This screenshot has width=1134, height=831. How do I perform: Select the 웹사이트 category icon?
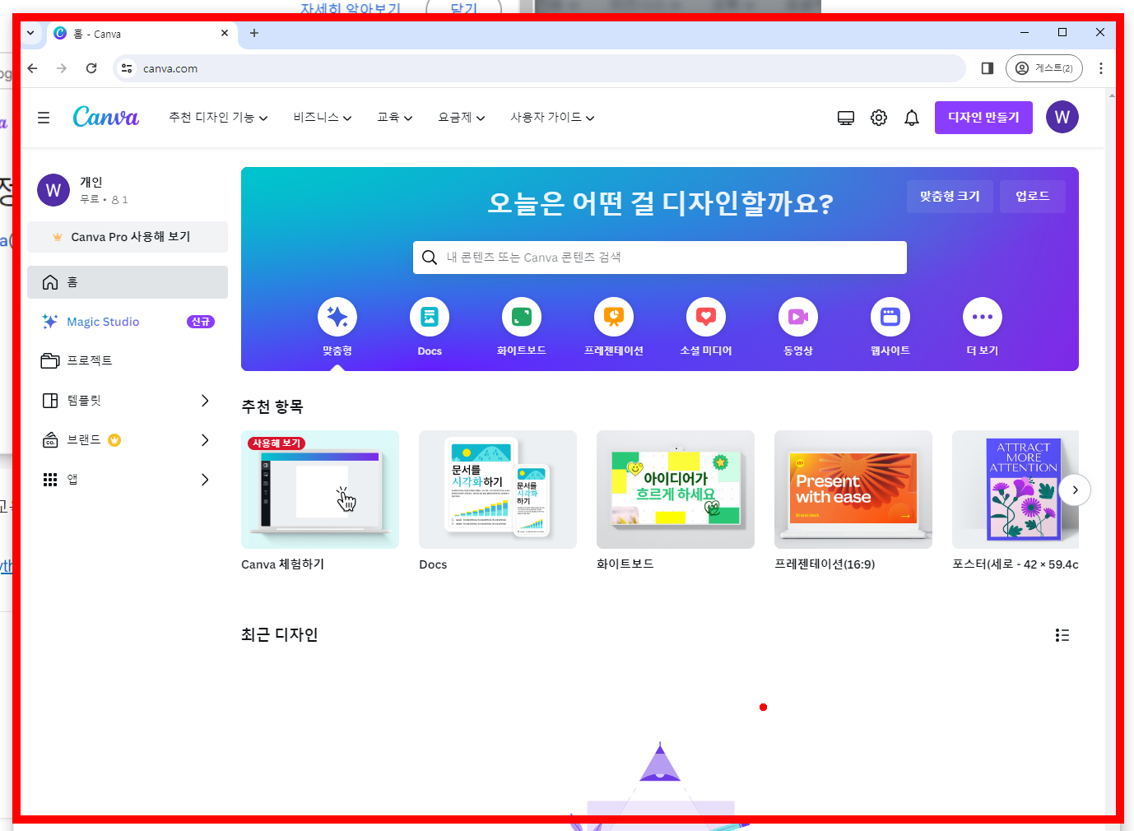pyautogui.click(x=890, y=317)
